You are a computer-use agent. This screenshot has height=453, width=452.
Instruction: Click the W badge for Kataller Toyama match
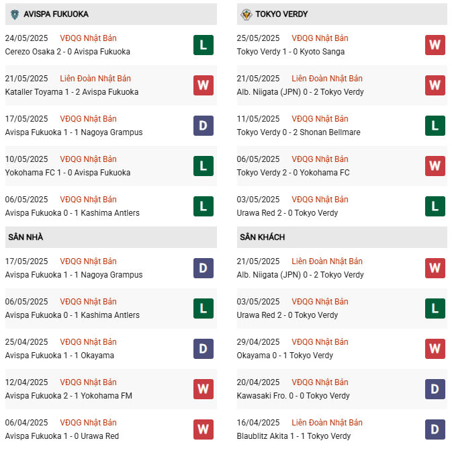point(204,85)
